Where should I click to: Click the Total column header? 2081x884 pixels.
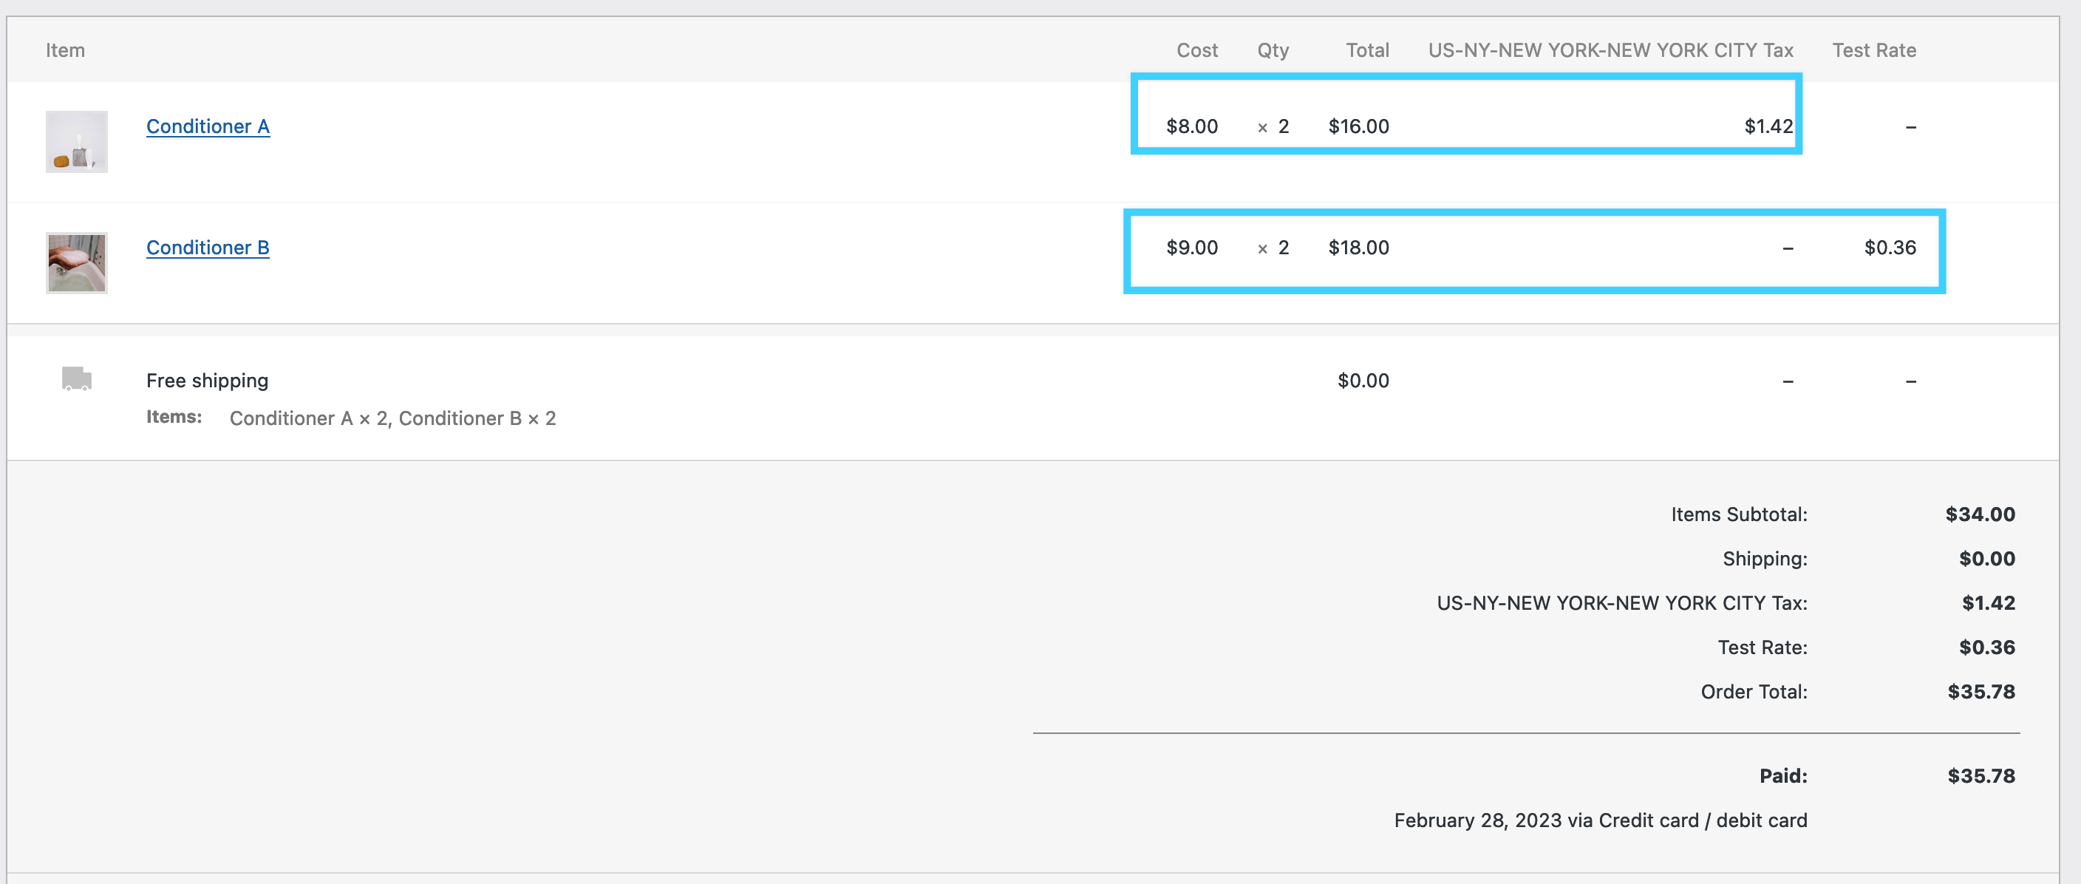pyautogui.click(x=1367, y=50)
